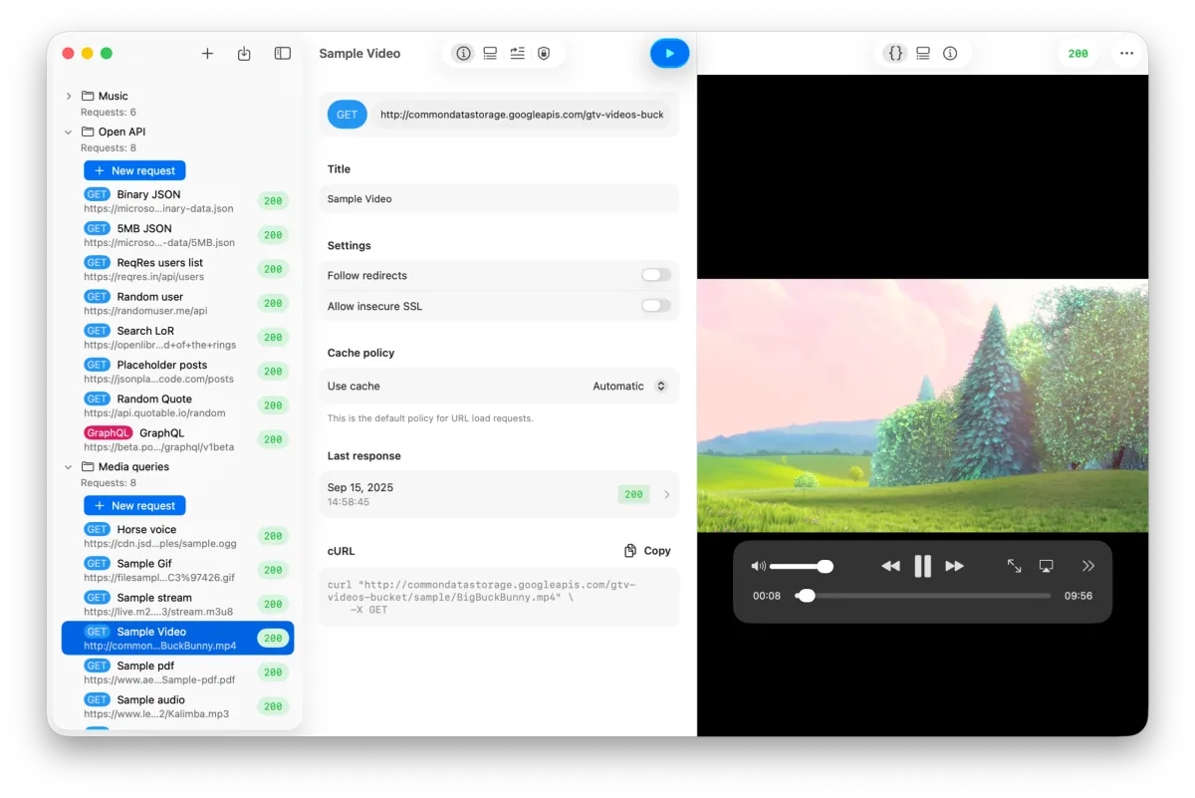Show response body with the braces icon

click(x=894, y=53)
